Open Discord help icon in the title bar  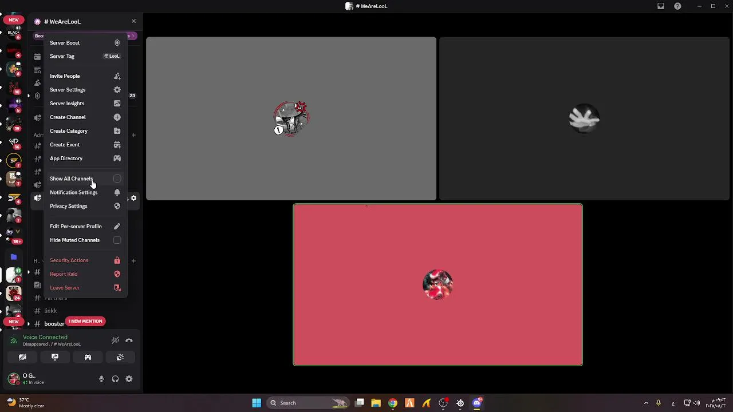(677, 6)
